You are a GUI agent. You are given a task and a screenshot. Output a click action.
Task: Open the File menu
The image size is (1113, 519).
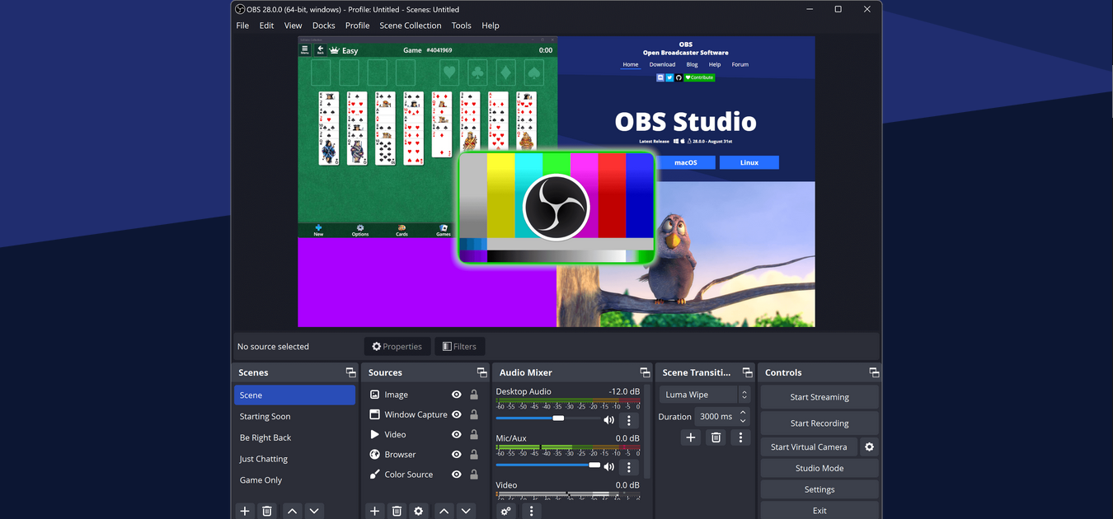(242, 26)
